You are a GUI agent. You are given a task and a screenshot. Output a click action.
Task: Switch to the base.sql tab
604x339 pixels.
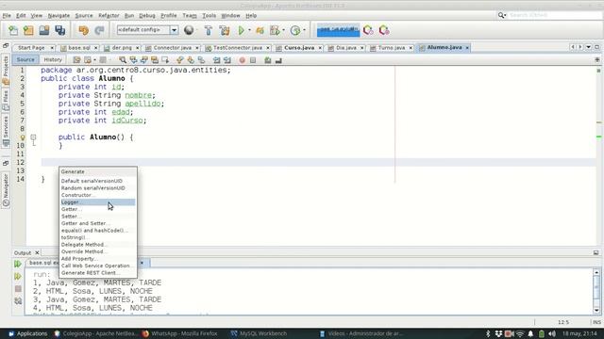pyautogui.click(x=79, y=48)
